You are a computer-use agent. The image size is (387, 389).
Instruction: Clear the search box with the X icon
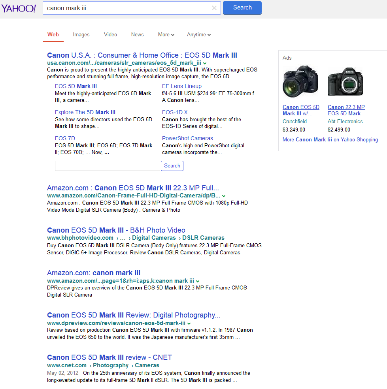click(x=214, y=8)
